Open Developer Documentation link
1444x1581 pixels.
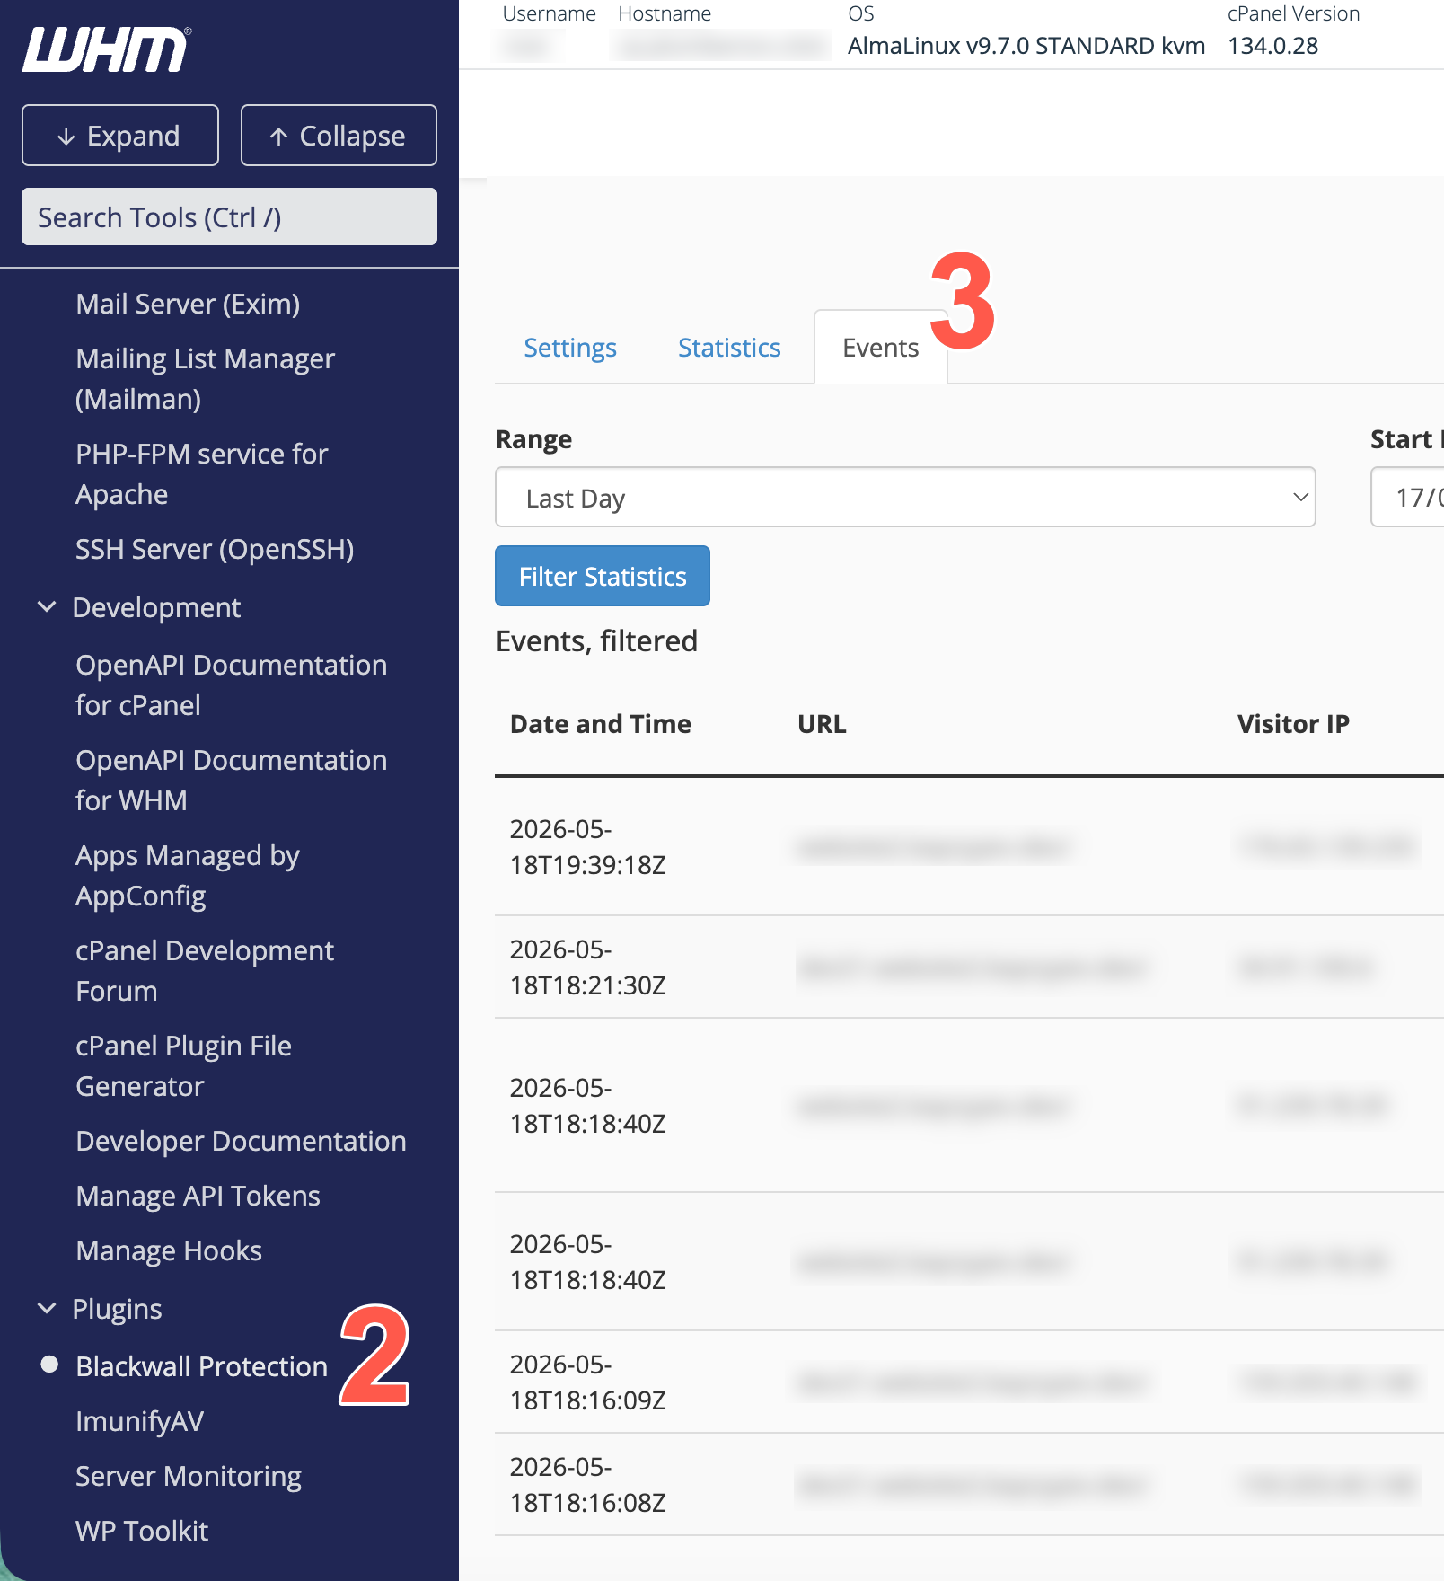[x=241, y=1141]
